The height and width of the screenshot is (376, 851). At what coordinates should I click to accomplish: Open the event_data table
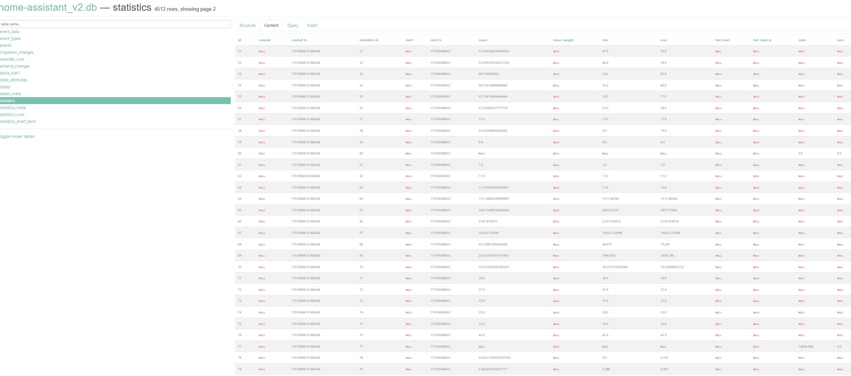coord(10,31)
